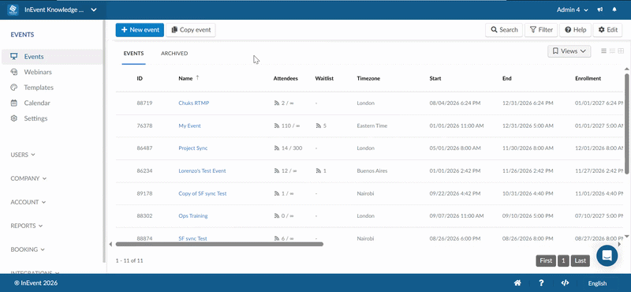Click the Attendees column header
Screen dimensions: 631x292
tap(286, 79)
